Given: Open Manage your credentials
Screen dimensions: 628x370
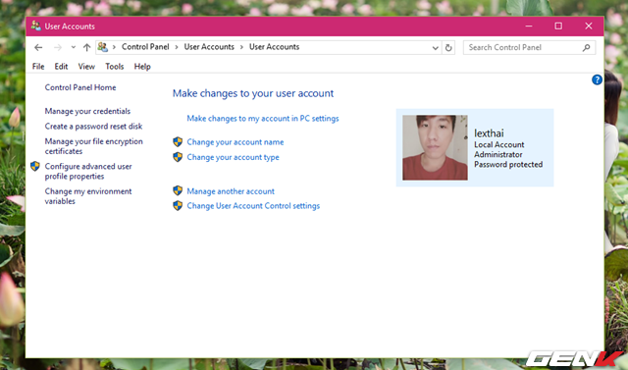Looking at the screenshot, I should click(x=87, y=111).
